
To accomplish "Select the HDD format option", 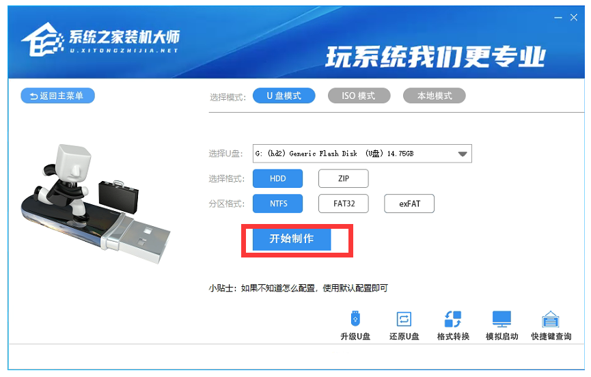I will (277, 178).
